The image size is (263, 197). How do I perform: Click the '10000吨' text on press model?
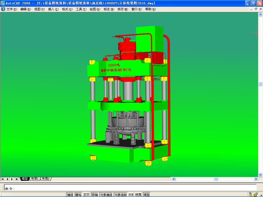pos(114,65)
